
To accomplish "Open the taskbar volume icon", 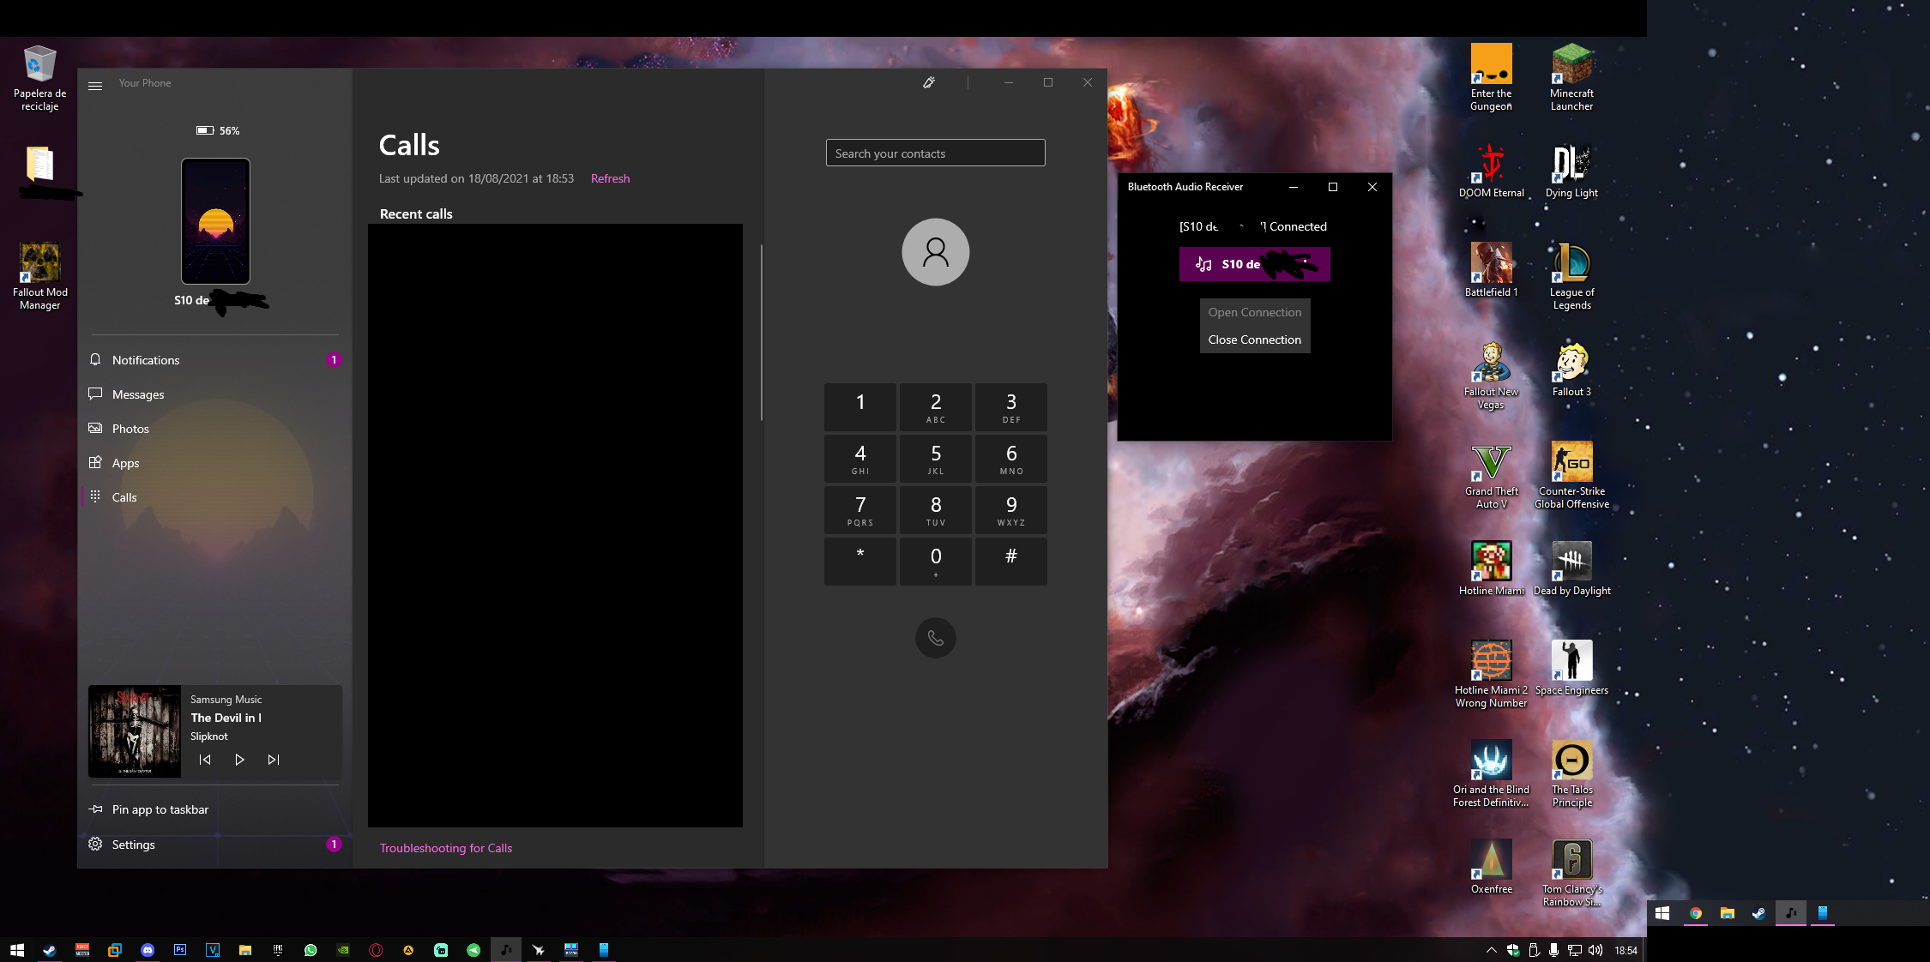I will [1595, 950].
